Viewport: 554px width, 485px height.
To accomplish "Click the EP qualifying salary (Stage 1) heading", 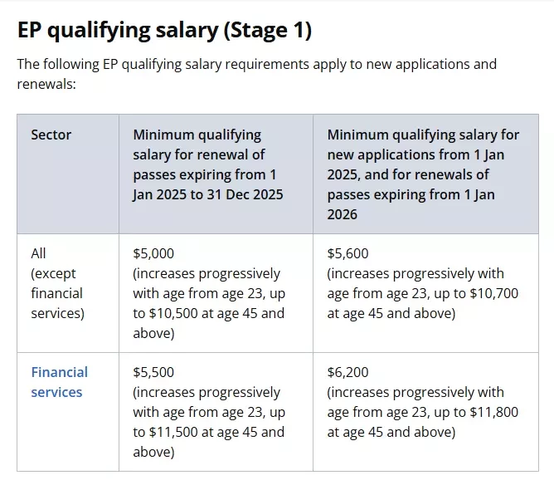I will tap(165, 30).
